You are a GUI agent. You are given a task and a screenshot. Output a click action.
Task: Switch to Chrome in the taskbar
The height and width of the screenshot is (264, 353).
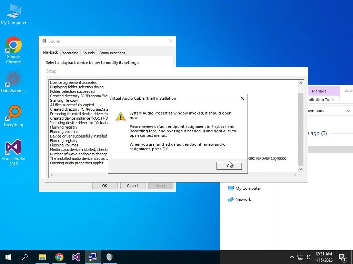coord(59,257)
